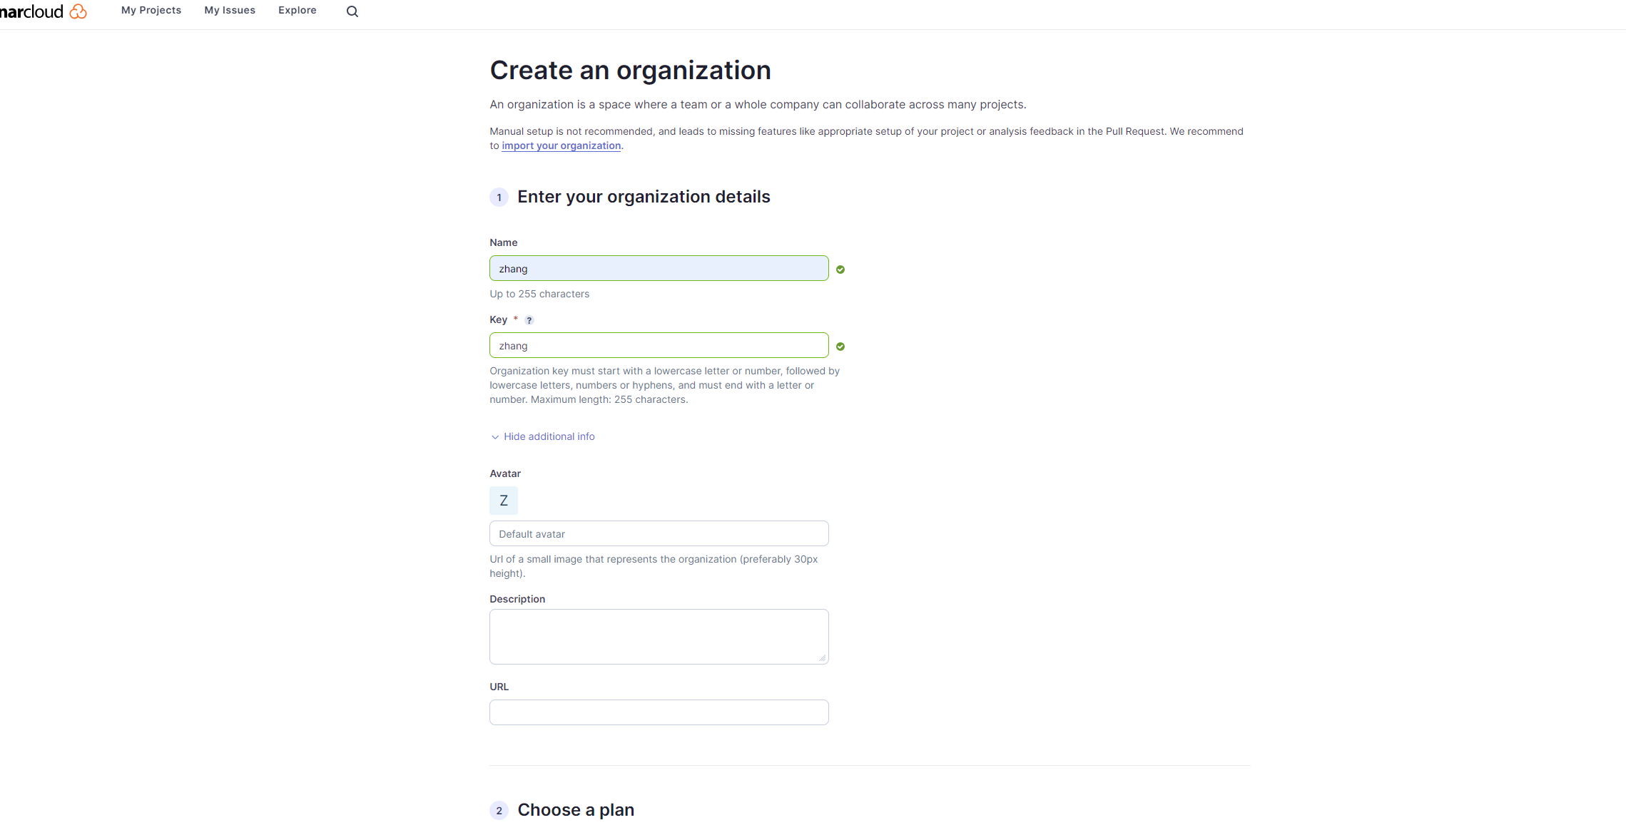Follow the import your organization link
This screenshot has height=830, width=1626.
coord(561,145)
